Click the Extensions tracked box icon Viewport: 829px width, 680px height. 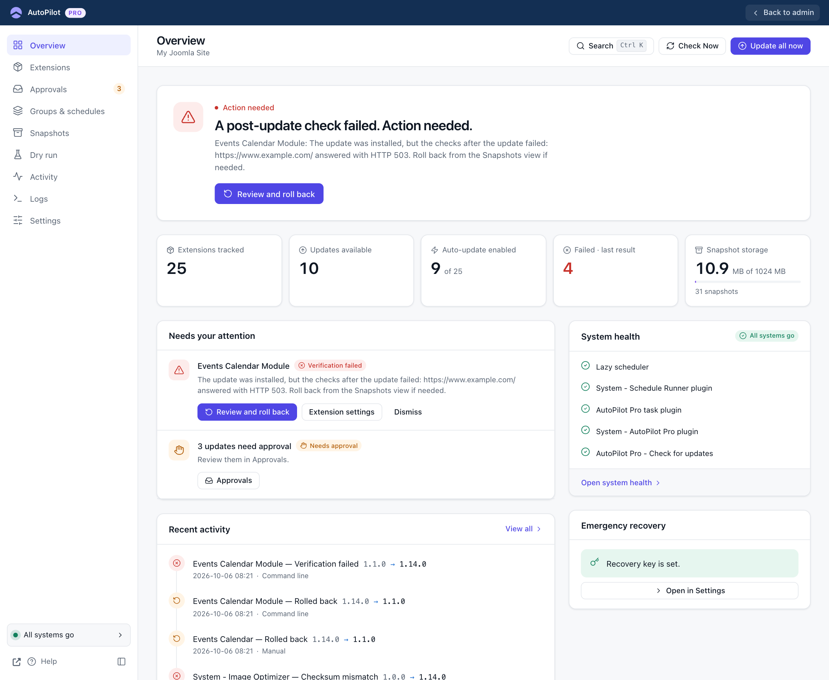tap(170, 250)
